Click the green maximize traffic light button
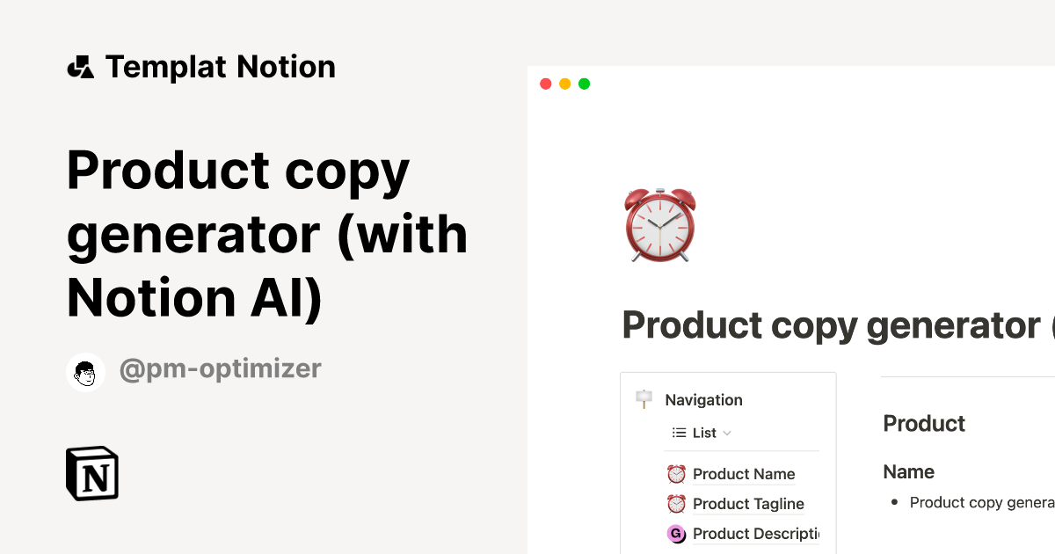This screenshot has height=554, width=1055. 584,84
